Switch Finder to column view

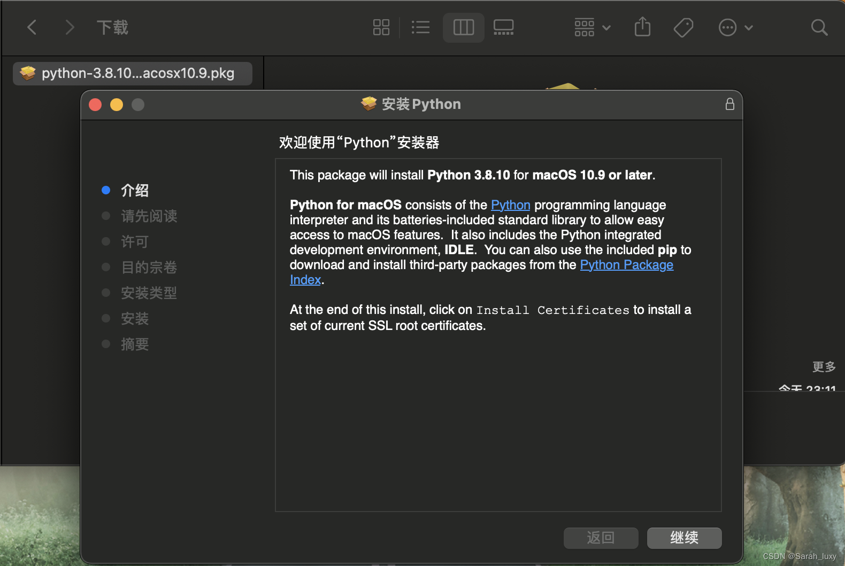point(464,27)
